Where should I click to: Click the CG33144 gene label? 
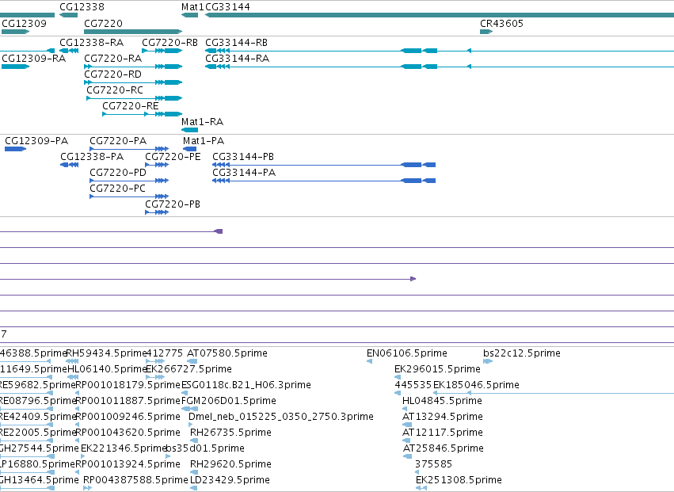pyautogui.click(x=227, y=7)
